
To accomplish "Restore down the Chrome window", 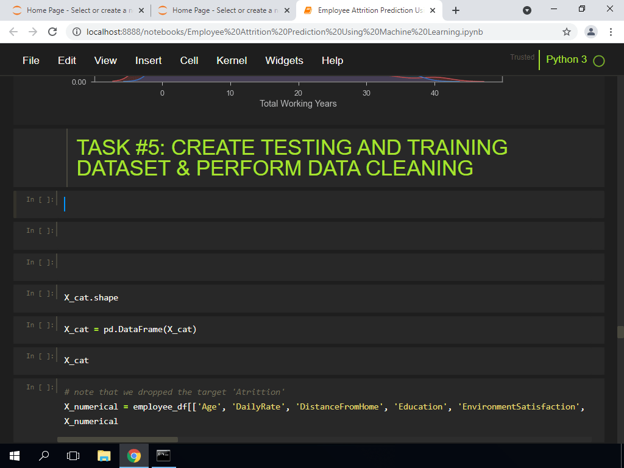I will click(582, 9).
